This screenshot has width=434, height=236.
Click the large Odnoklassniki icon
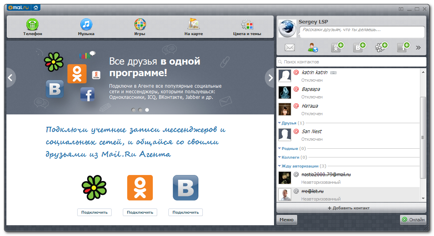tap(140, 187)
